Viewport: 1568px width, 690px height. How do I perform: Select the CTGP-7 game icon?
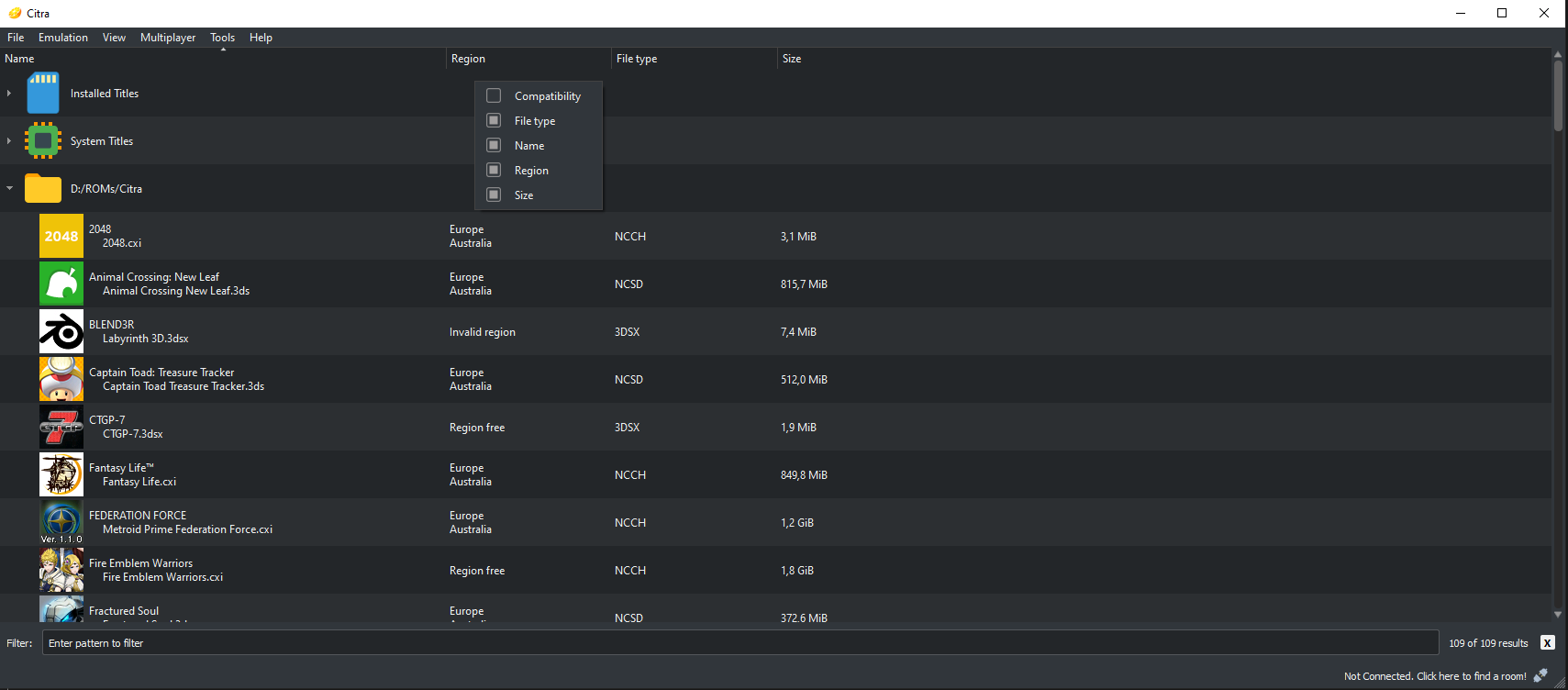(61, 427)
